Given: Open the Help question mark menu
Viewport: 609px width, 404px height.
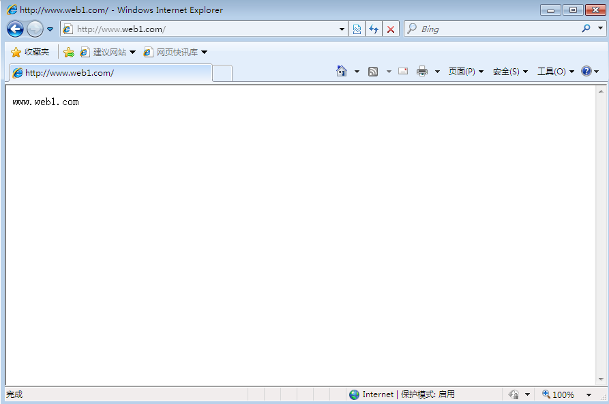Looking at the screenshot, I should (x=590, y=71).
